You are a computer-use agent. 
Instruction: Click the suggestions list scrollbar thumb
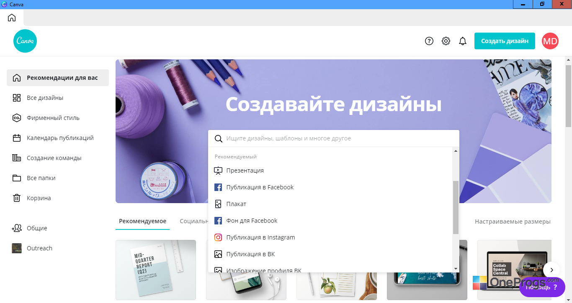(456, 207)
